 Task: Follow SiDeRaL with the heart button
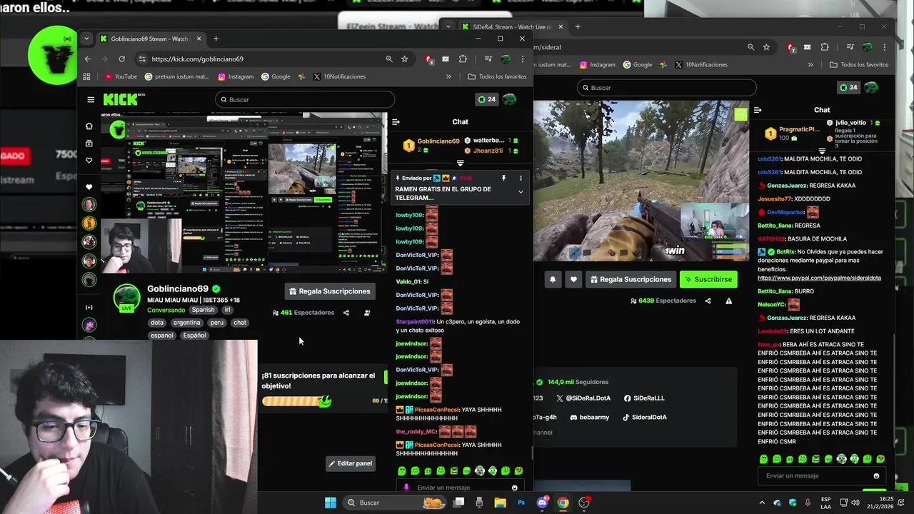pos(573,280)
